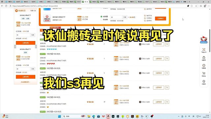Click the ¥58.50 price text
Viewport: 211px width, 119px height.
(90, 44)
